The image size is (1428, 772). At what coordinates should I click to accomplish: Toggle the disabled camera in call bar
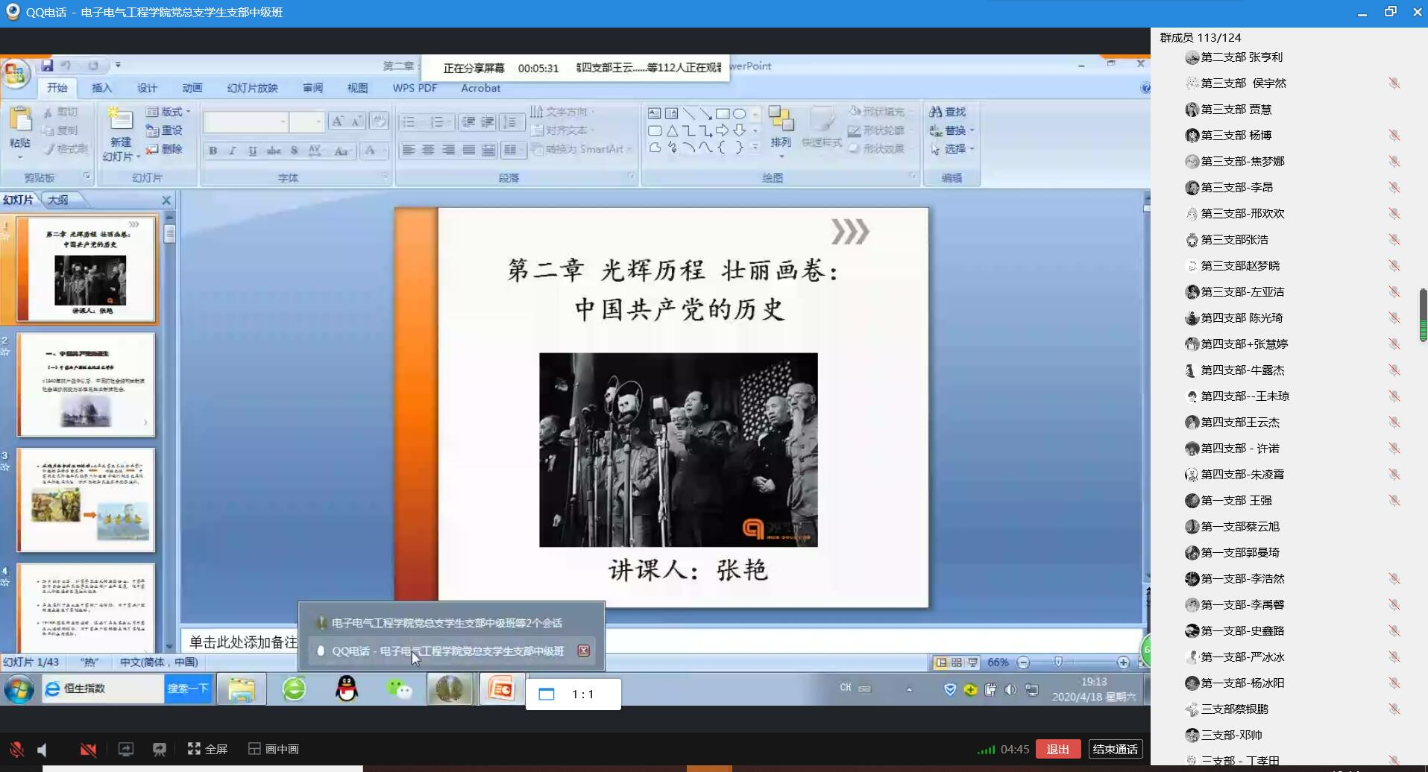click(x=88, y=749)
